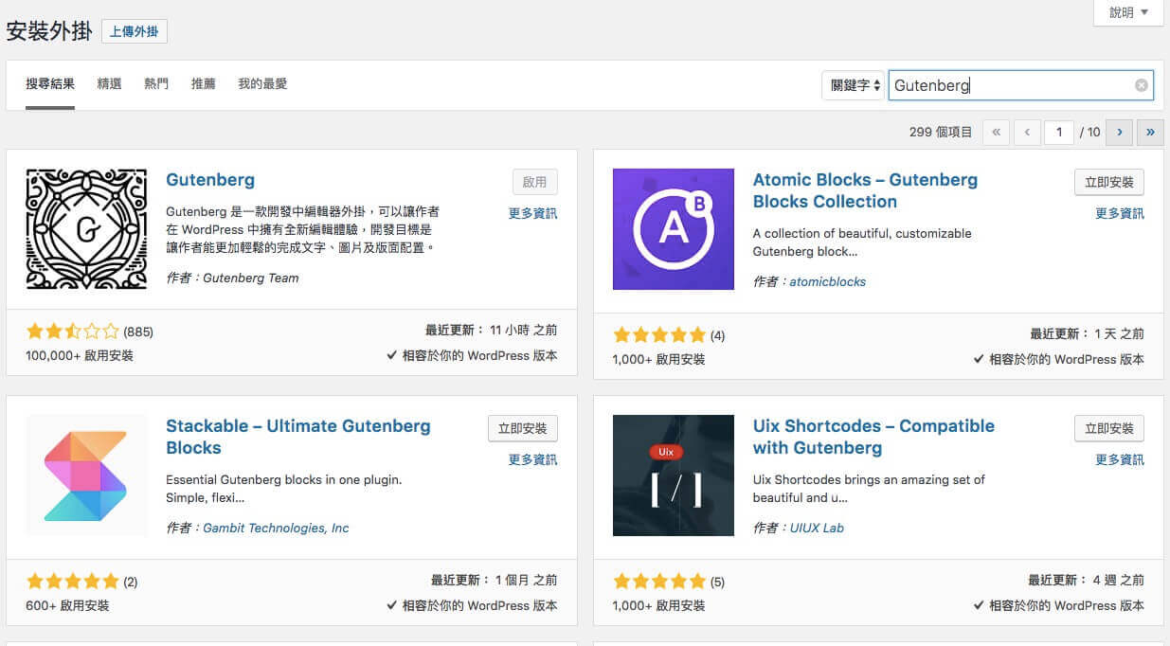Go to next results page arrow

tap(1119, 132)
